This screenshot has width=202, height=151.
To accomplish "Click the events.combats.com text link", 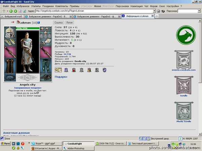I will click(184, 70).
